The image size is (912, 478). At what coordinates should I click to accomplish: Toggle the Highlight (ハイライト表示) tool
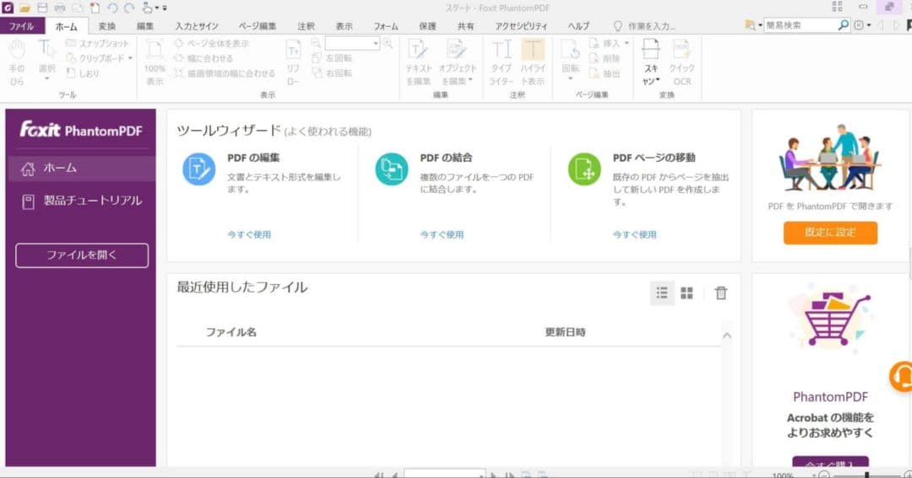tap(533, 62)
